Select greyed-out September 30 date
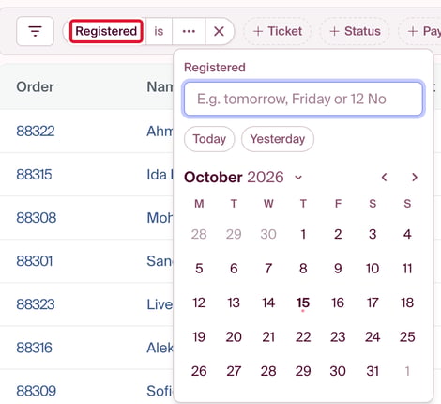441x404 pixels. (x=268, y=234)
